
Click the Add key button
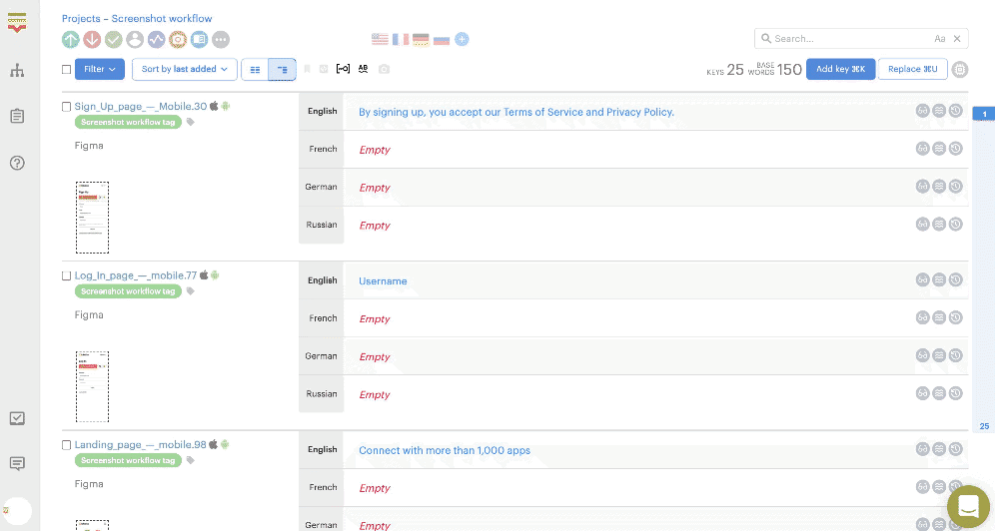click(x=841, y=69)
